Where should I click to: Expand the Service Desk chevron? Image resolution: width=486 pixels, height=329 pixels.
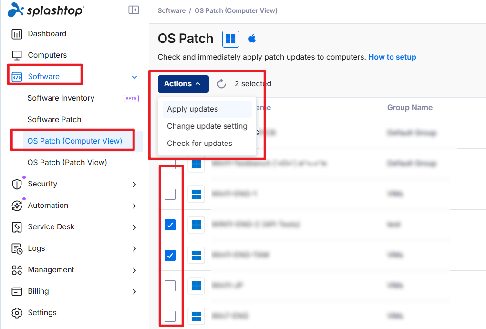(134, 227)
